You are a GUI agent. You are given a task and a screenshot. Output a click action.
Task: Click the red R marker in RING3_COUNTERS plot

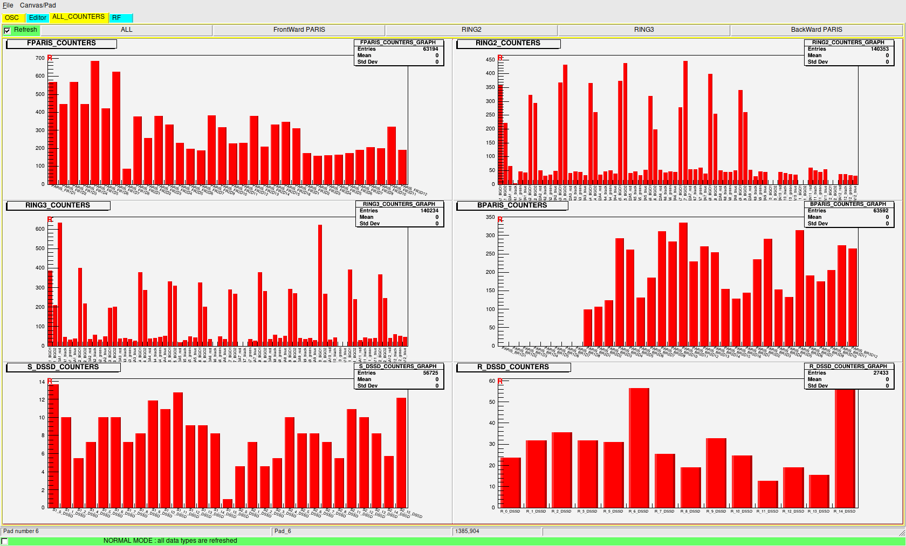click(x=50, y=219)
